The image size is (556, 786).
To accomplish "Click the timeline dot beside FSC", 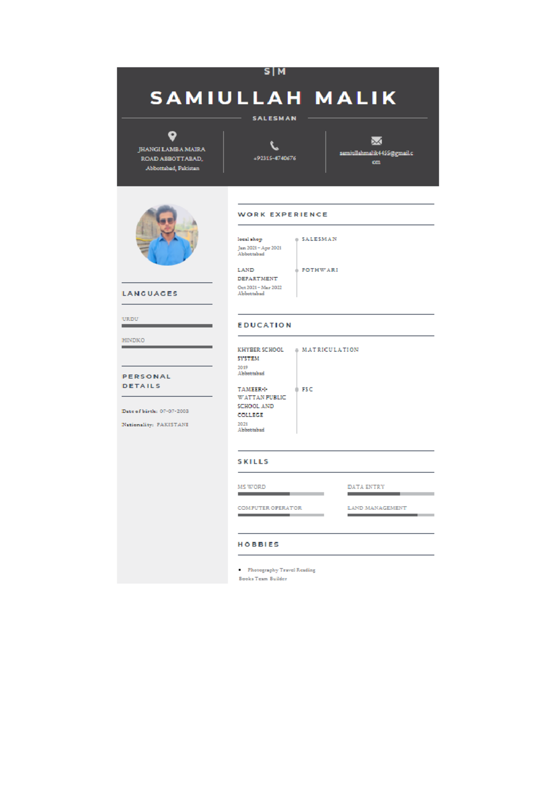I will click(297, 390).
